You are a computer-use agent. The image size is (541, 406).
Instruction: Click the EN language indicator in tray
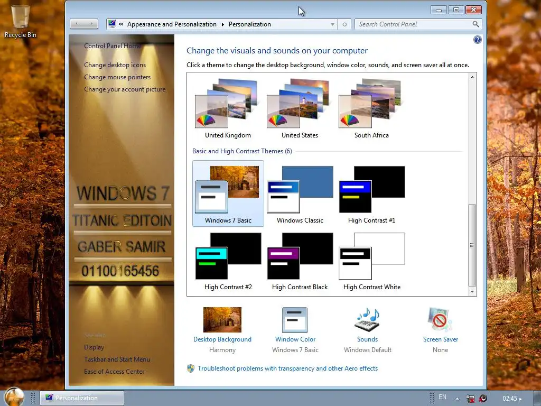442,398
